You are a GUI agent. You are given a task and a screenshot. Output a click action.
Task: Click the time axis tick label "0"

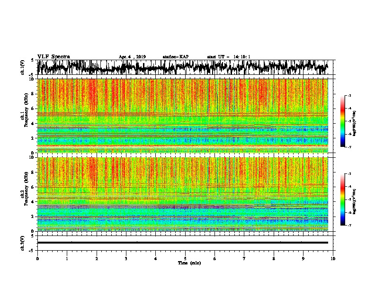tap(37, 259)
